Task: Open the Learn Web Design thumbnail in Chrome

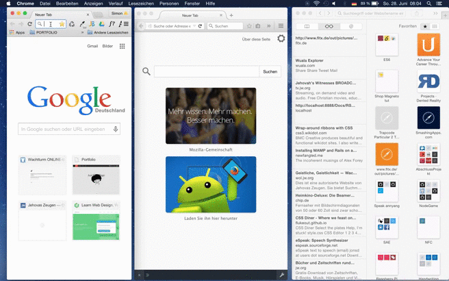Action: 96,221
